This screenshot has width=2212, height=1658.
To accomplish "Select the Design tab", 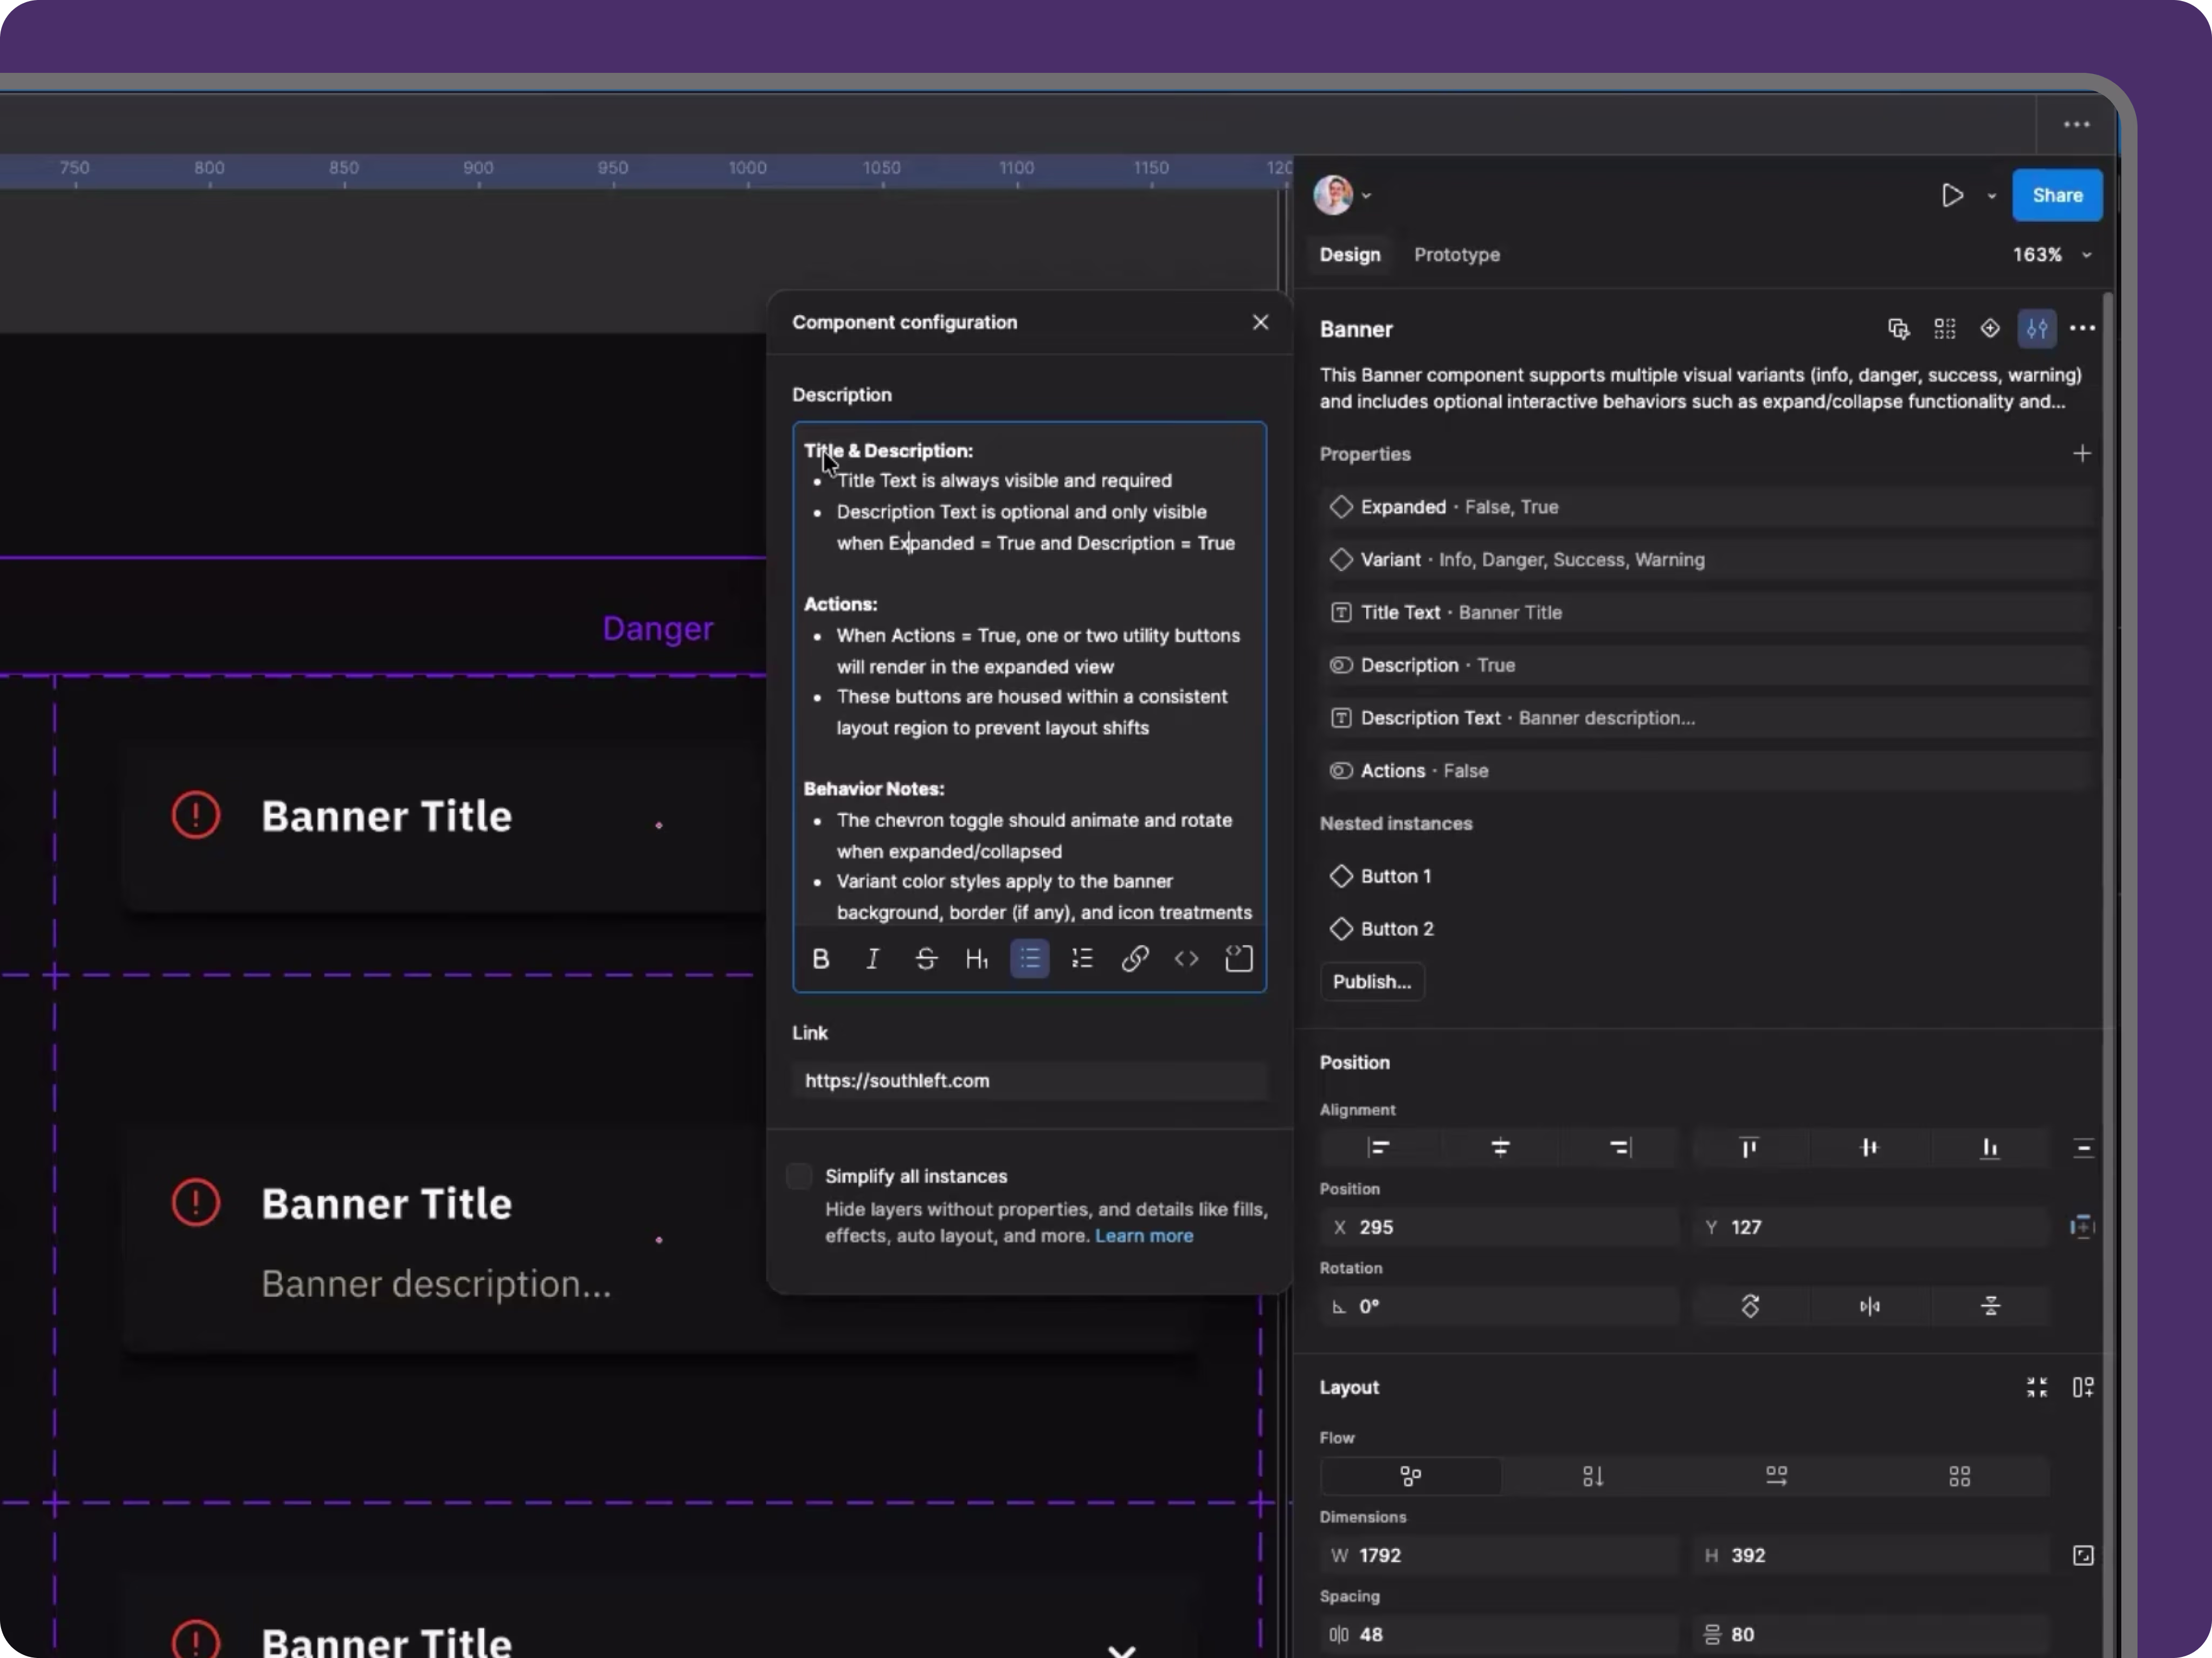I will (x=1349, y=254).
